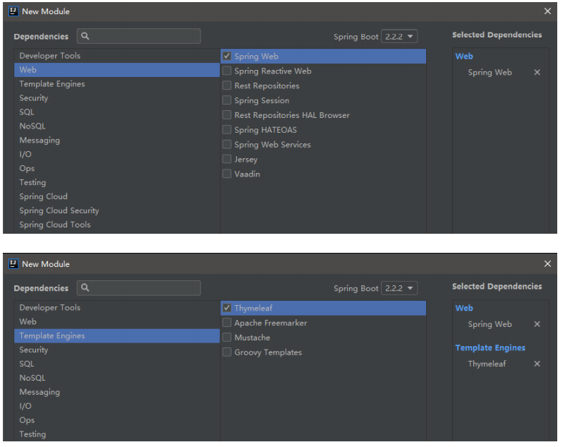This screenshot has width=565, height=447.
Task: Choose NoSQL category in lower dialog
Action: click(117, 378)
